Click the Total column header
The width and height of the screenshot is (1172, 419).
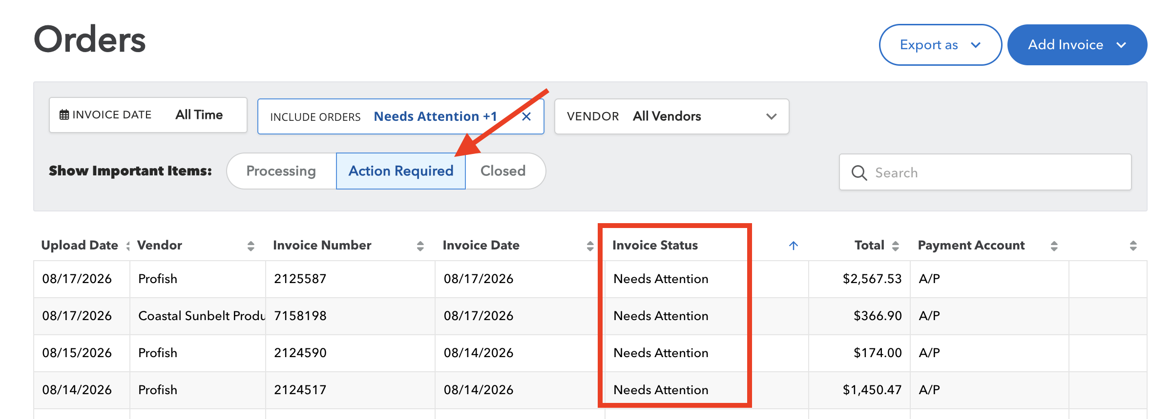click(870, 245)
